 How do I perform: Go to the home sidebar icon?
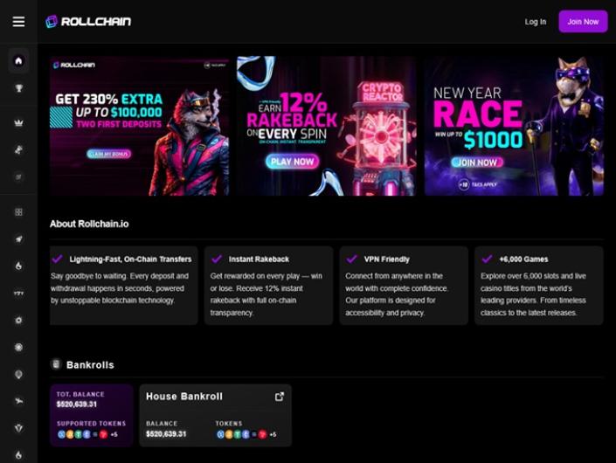18,61
